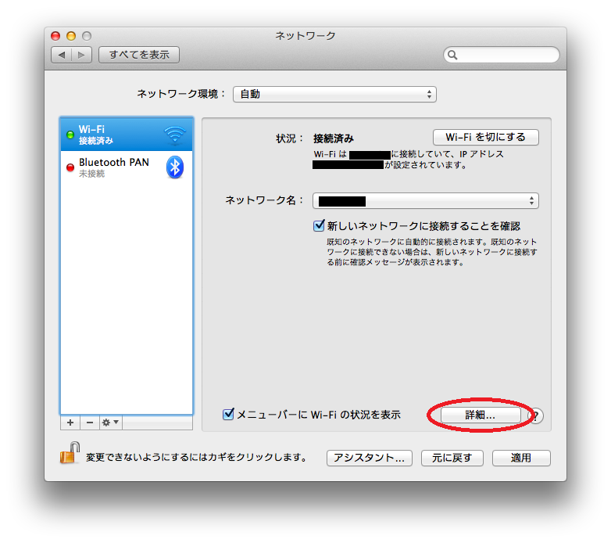The image size is (611, 543).
Task: Click the すべてを表示 show all button
Action: [x=139, y=55]
